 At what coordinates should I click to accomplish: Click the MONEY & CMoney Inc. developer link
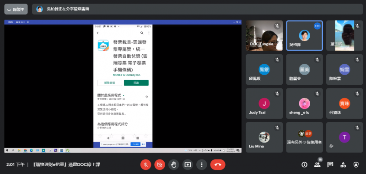point(127,75)
